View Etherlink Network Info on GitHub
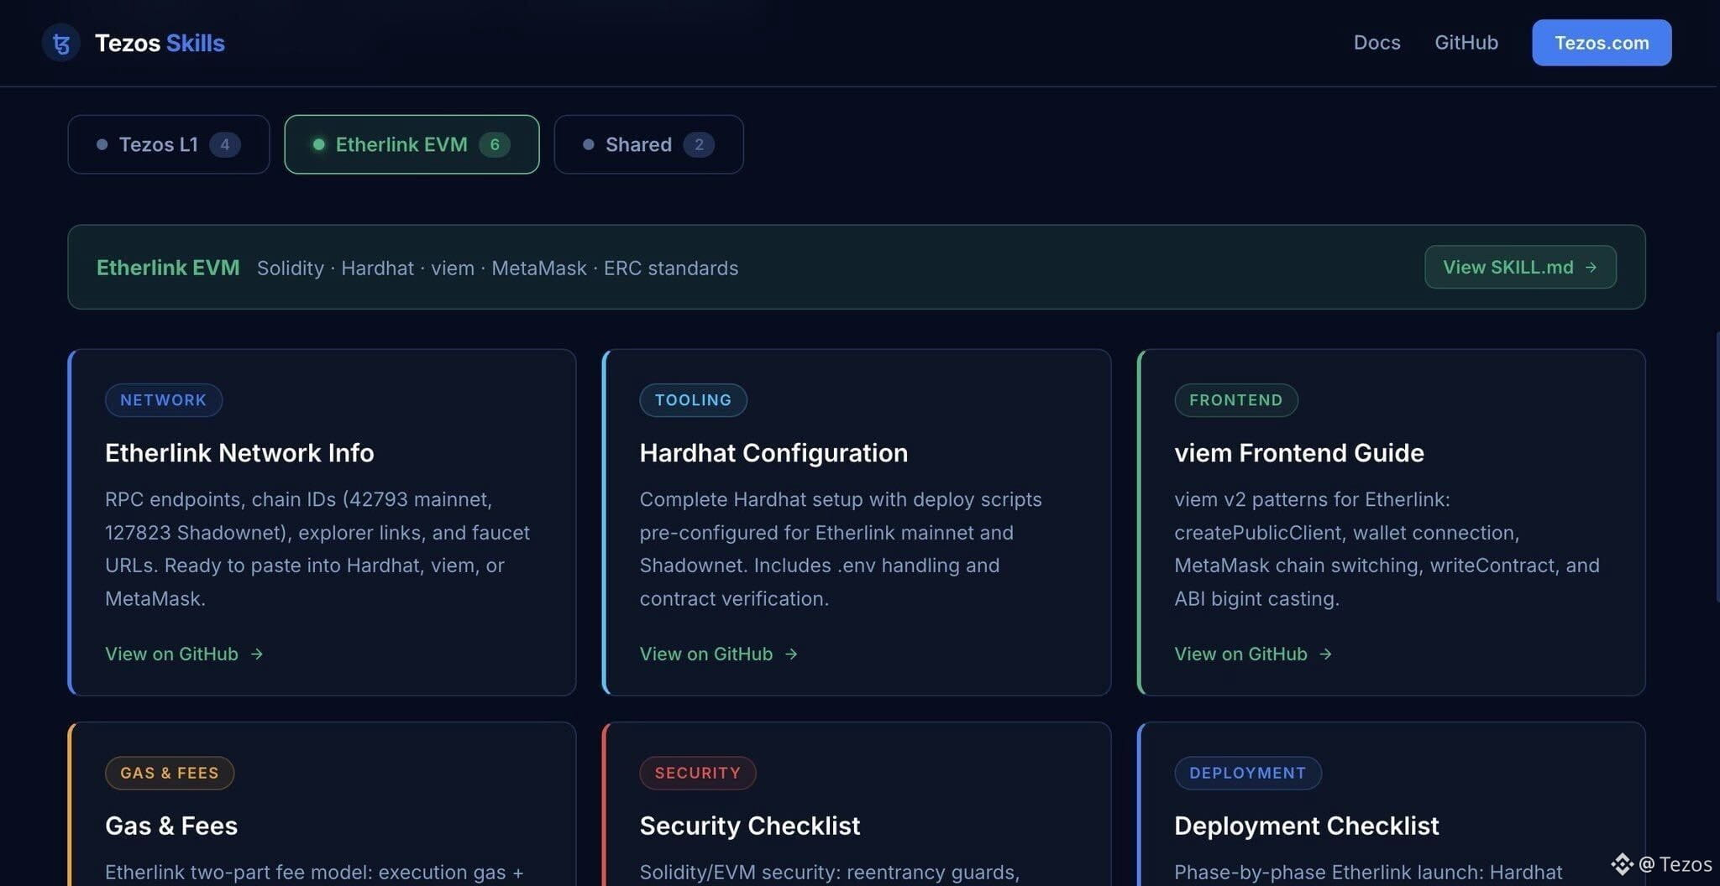 click(x=184, y=654)
